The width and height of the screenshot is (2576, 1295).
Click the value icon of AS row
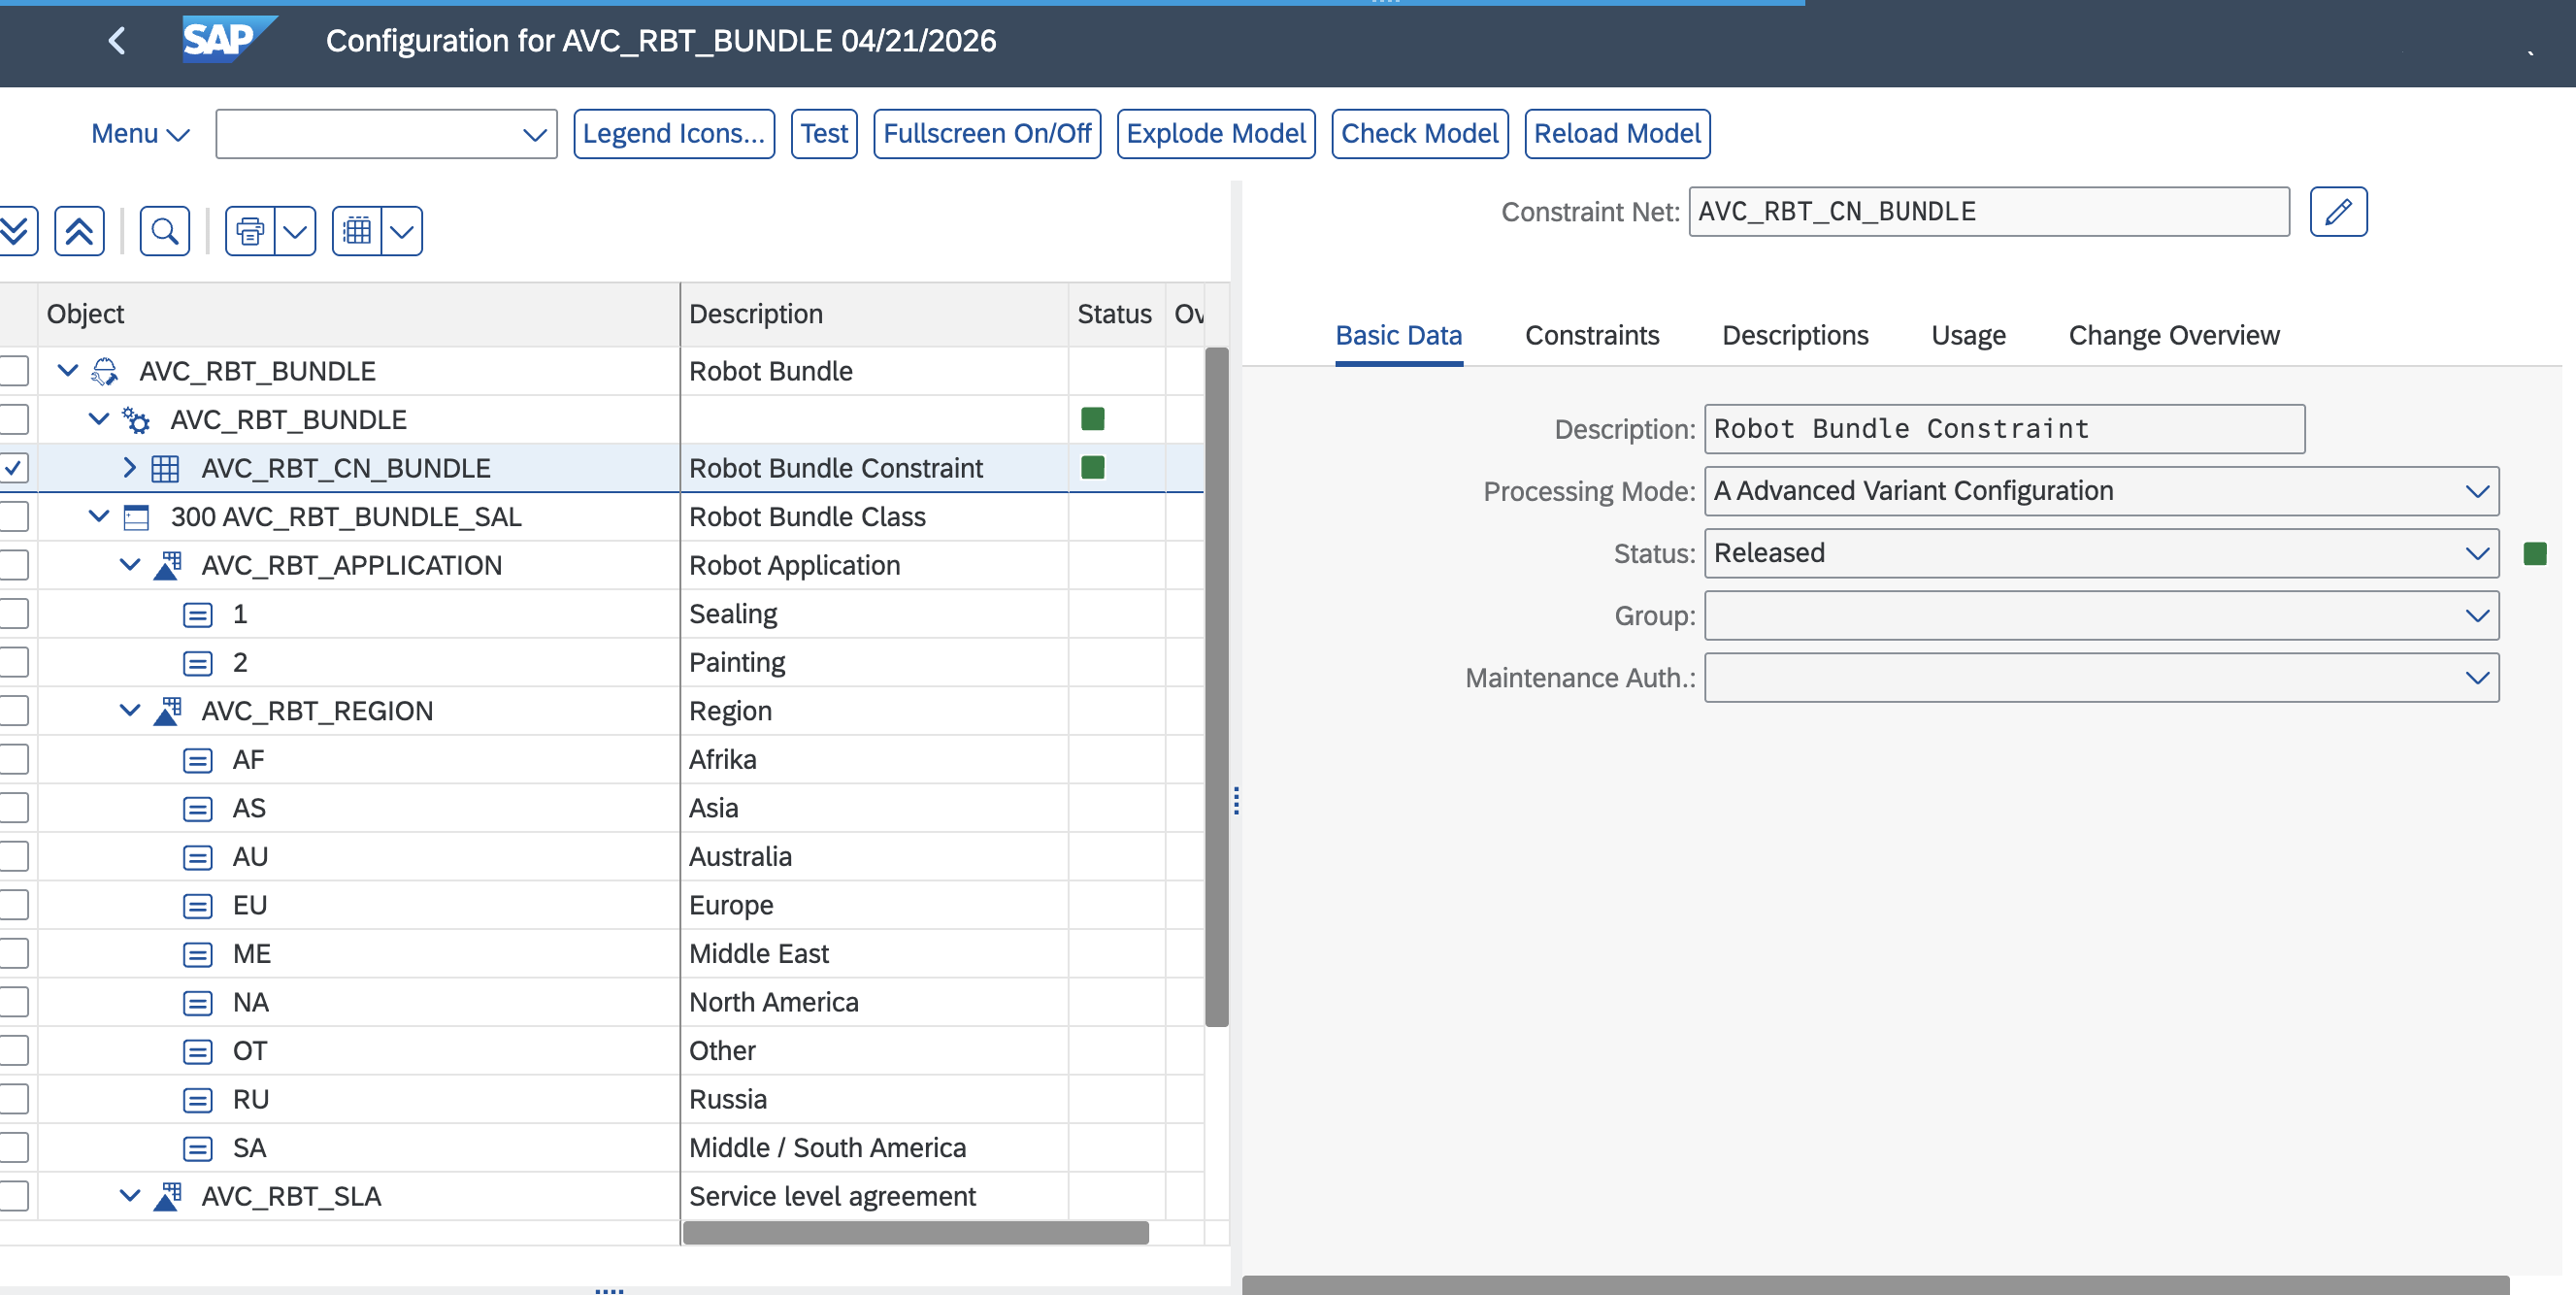(198, 808)
